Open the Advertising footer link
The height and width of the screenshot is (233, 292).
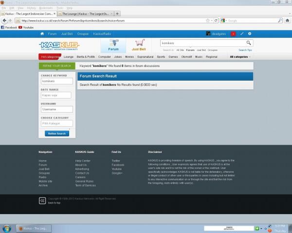point(82,169)
